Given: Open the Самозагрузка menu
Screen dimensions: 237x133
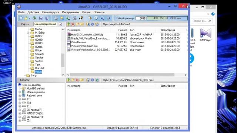Looking at the screenshot, I should [x=50, y=12].
